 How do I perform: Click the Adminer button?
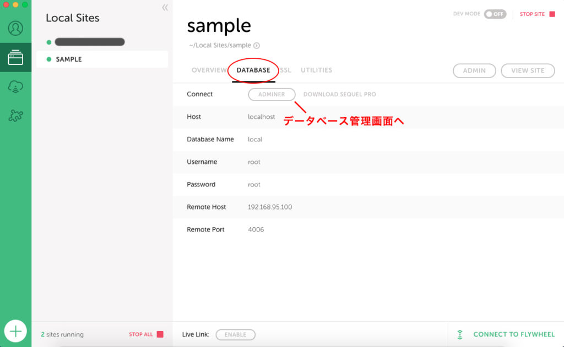pyautogui.click(x=272, y=95)
